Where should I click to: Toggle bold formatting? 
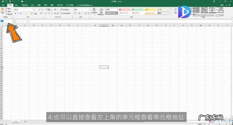click(15, 13)
